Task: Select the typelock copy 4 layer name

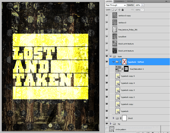Action: 128,83
